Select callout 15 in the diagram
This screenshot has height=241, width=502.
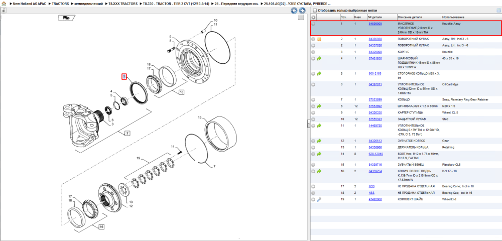[x=199, y=118]
